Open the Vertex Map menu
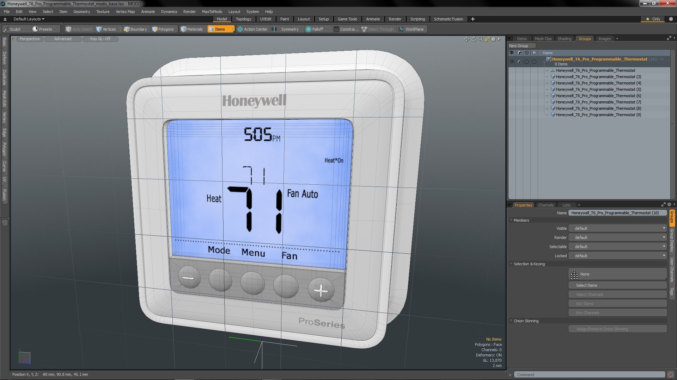Screen dimensions: 677x380 click(125, 12)
